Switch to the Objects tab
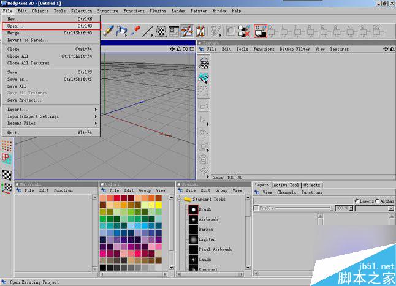This screenshot has height=286, width=396. click(311, 185)
